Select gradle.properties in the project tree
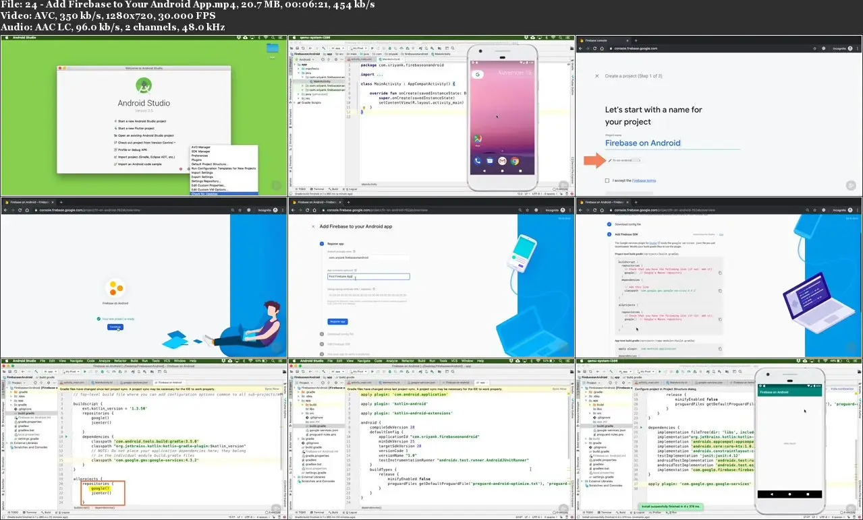This screenshot has height=520, width=863. pyautogui.click(x=29, y=421)
